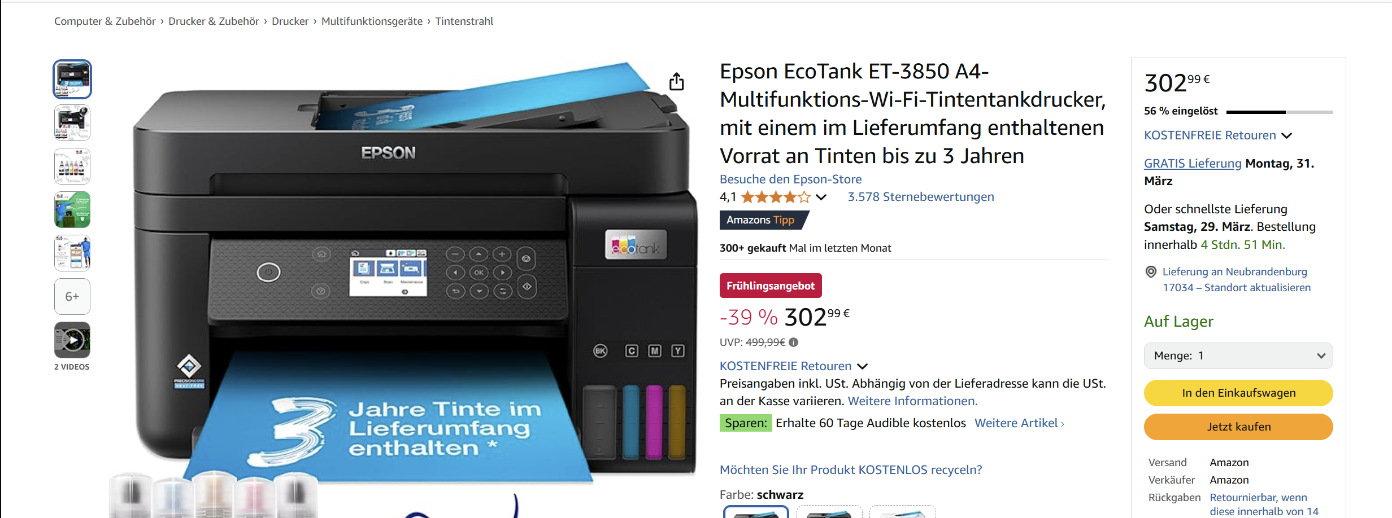The height and width of the screenshot is (518, 1392).
Task: Select the first printer thumbnail image
Action: click(72, 79)
